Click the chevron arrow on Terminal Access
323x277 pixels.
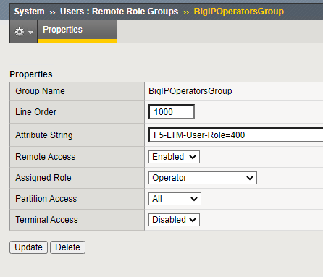coord(193,220)
